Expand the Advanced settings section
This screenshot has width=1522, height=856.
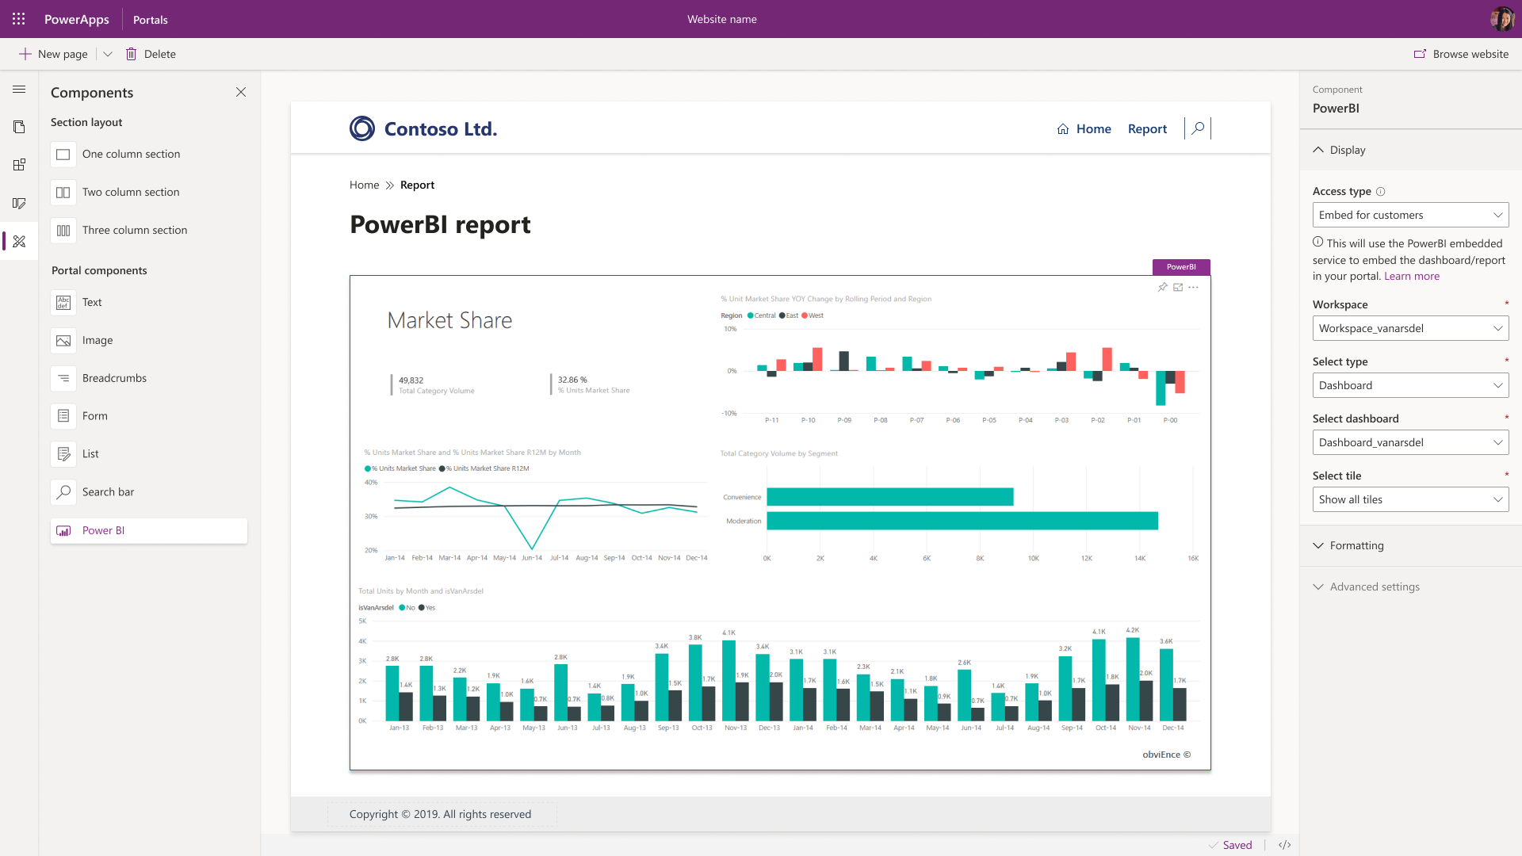pos(1367,587)
